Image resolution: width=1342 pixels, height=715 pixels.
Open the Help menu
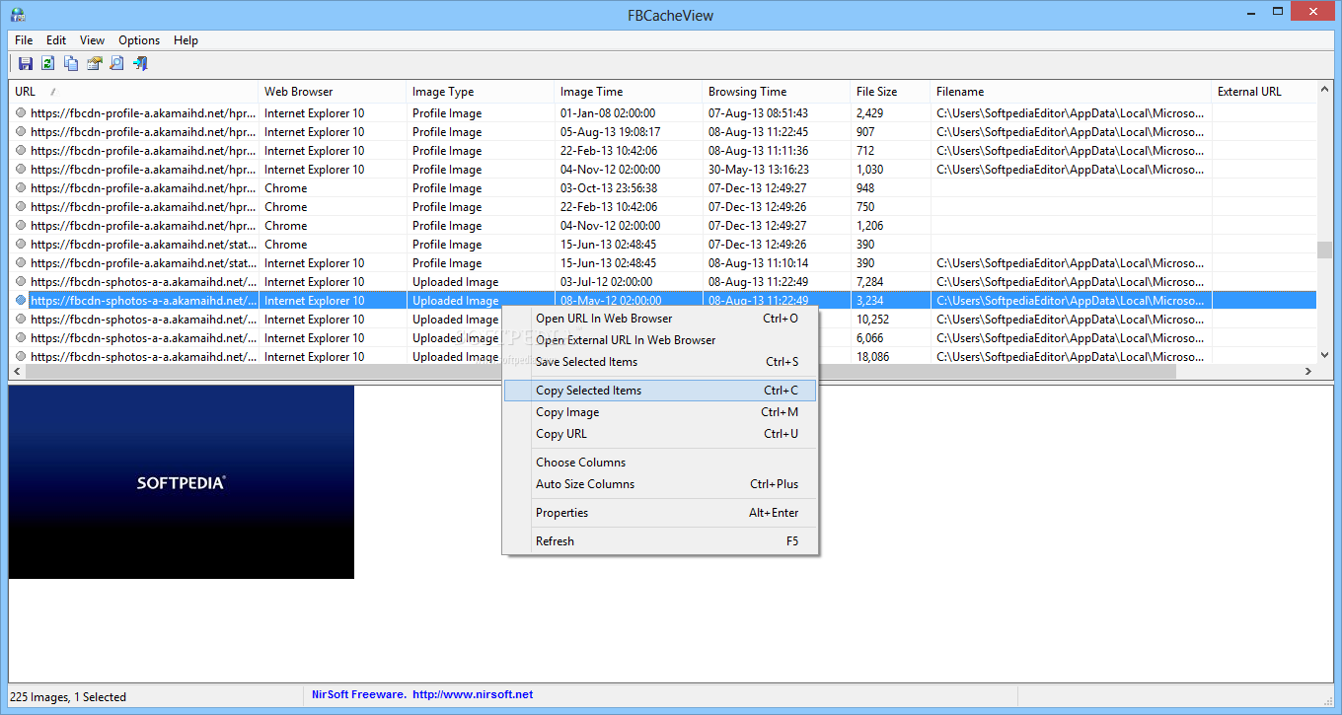pos(186,40)
